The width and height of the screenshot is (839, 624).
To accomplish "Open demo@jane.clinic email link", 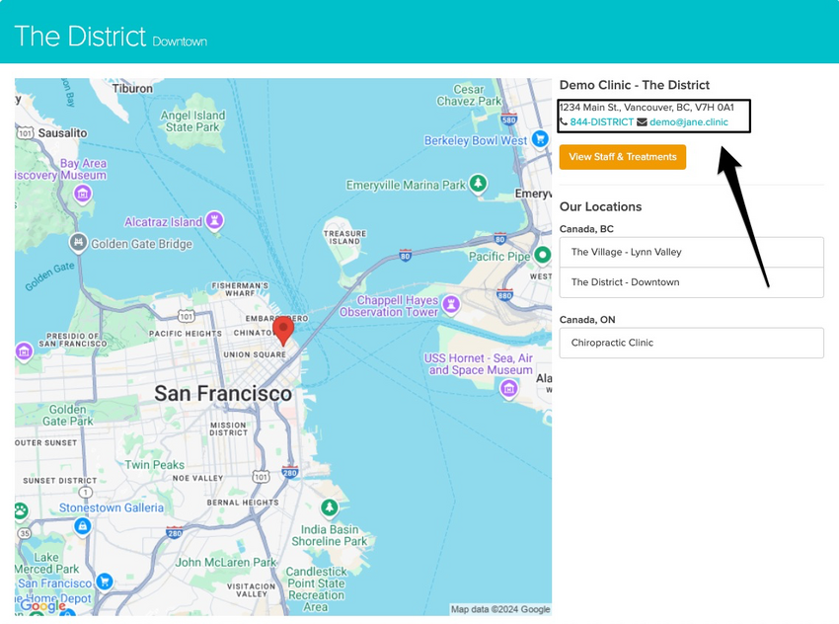I will point(689,122).
